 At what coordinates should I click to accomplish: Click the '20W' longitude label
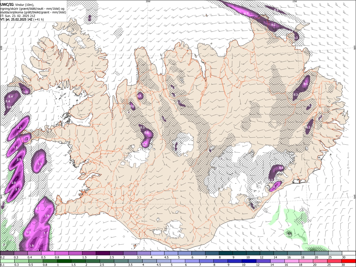click(x=148, y=1)
